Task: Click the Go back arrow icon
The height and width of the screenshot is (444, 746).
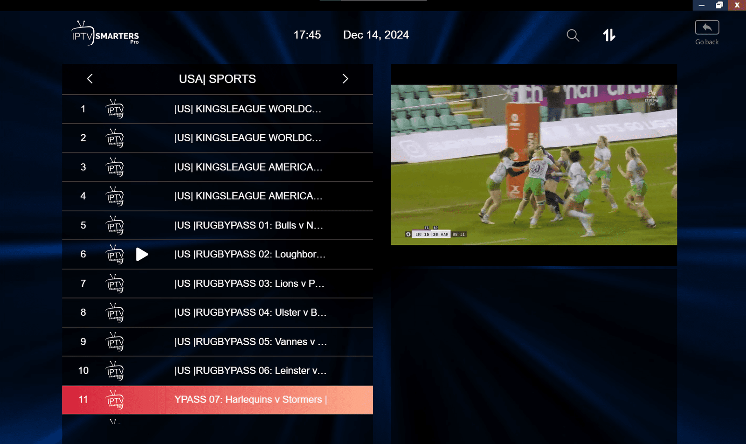Action: (707, 28)
